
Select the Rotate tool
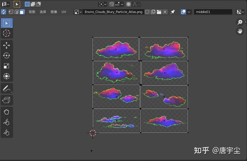point(7,56)
